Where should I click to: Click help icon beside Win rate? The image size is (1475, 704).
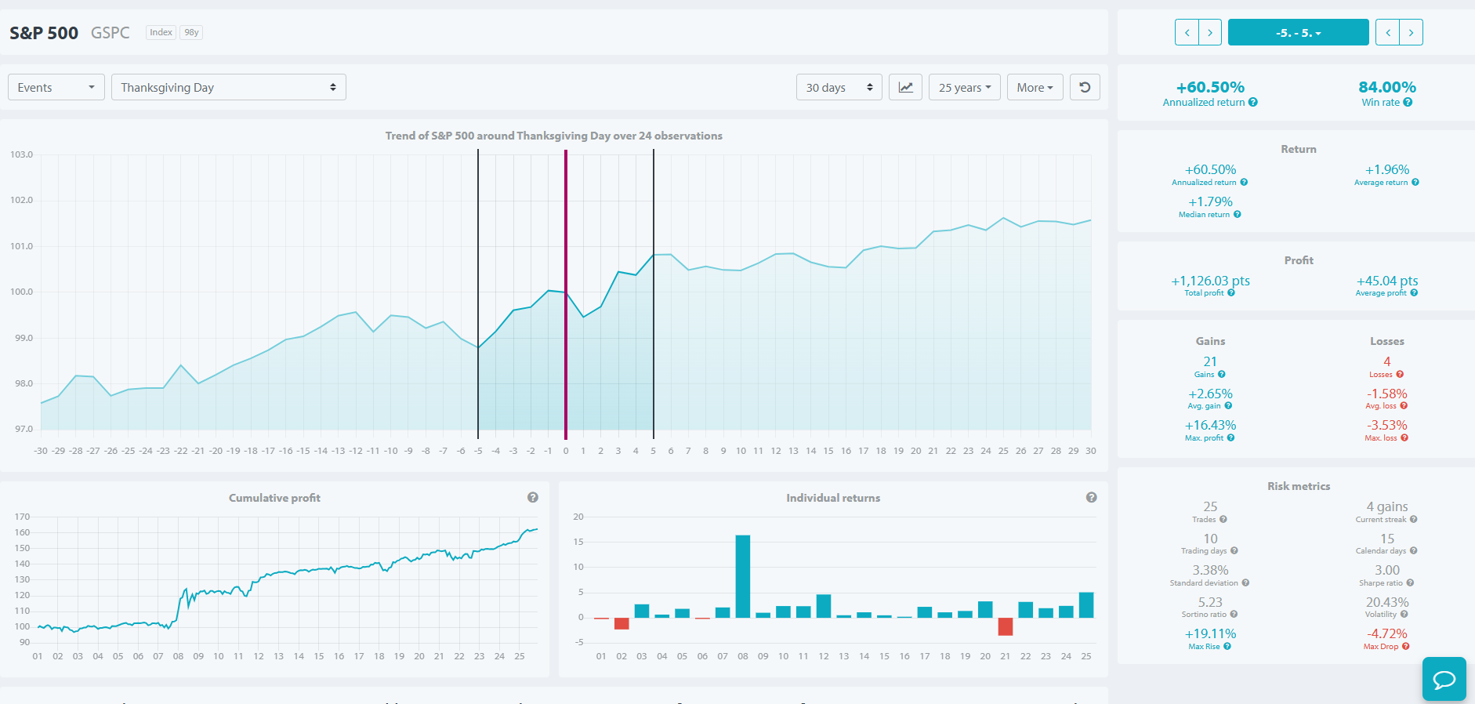coord(1408,102)
